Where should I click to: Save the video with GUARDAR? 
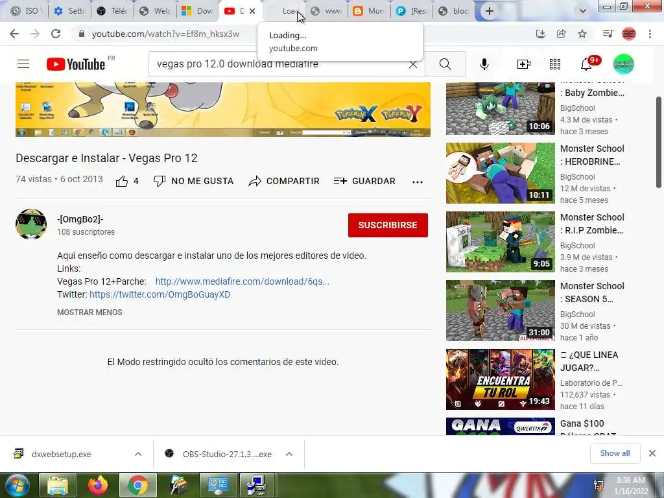[x=364, y=182]
